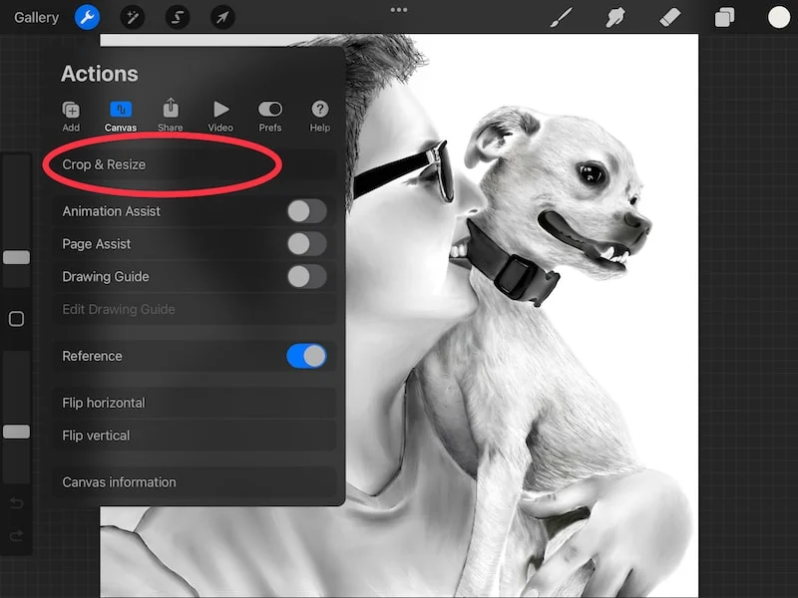
Task: Tap the undo arrow on sidebar
Action: click(16, 503)
